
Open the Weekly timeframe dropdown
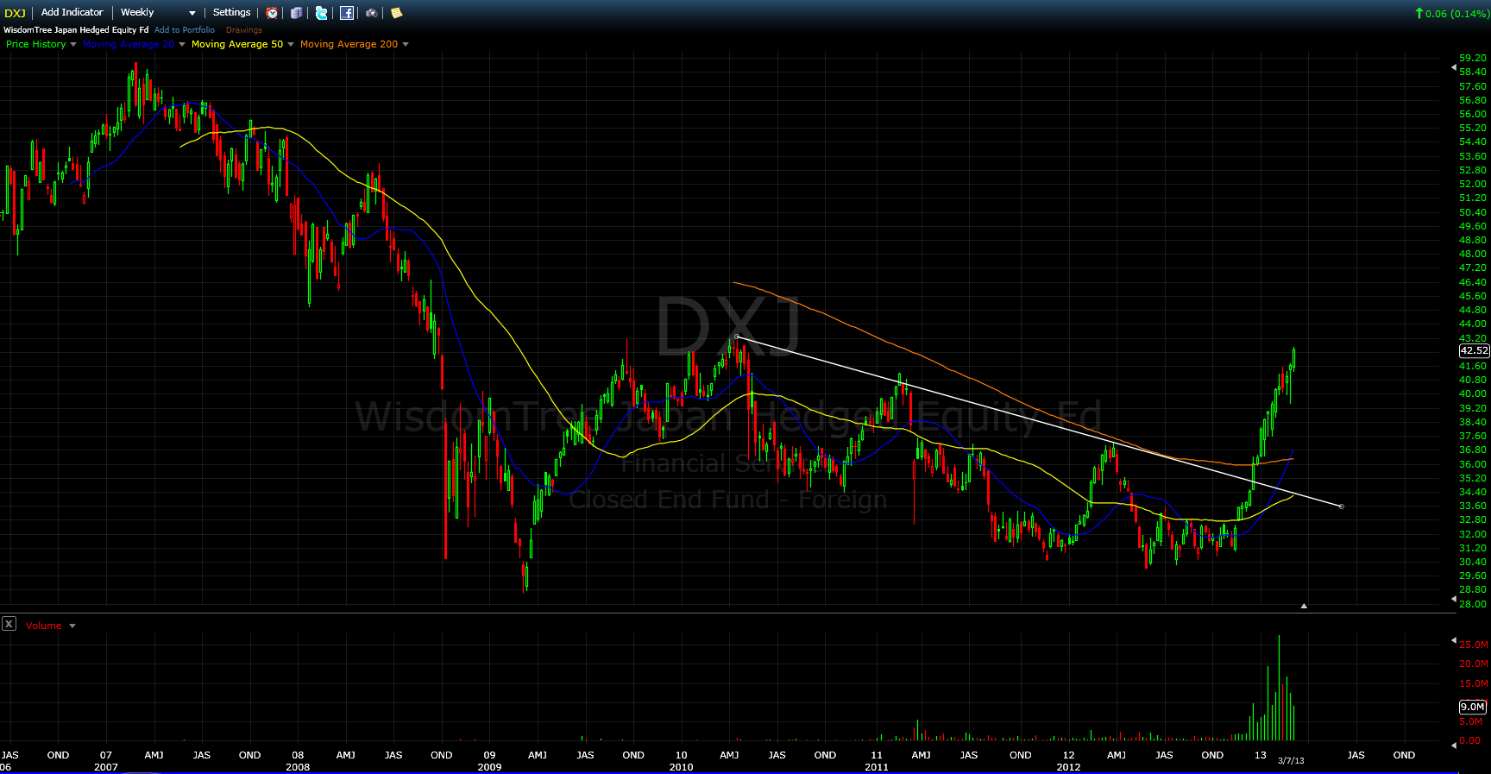[158, 12]
